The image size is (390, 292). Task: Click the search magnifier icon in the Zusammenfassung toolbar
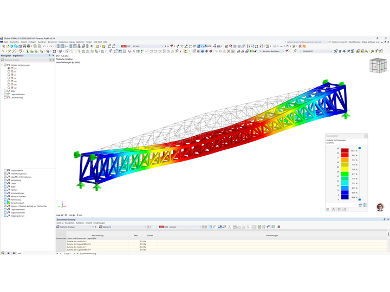(279, 227)
